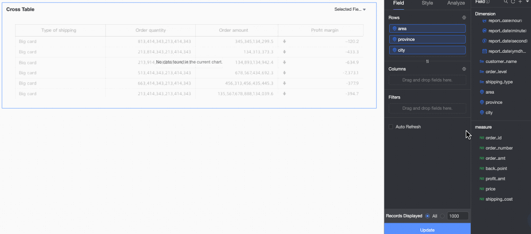Click the geo icon on the province row pill
The height and width of the screenshot is (234, 531).
pyautogui.click(x=395, y=40)
